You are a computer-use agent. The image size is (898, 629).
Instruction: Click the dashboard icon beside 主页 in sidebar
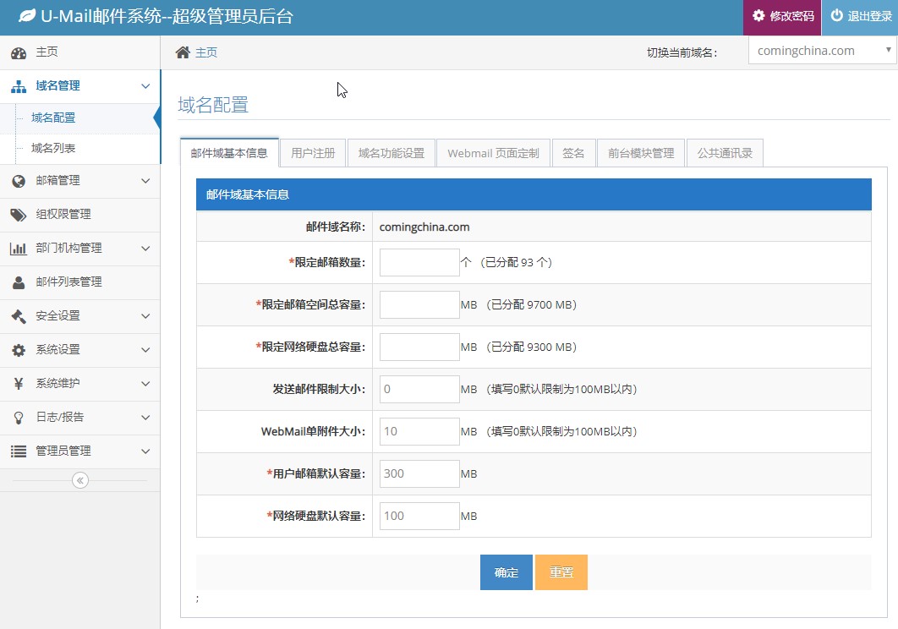(x=19, y=52)
